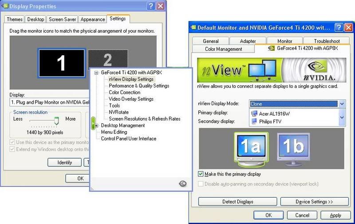Image resolution: width=355 pixels, height=224 pixels.
Task: Open the Settings tab
Action: tap(118, 19)
